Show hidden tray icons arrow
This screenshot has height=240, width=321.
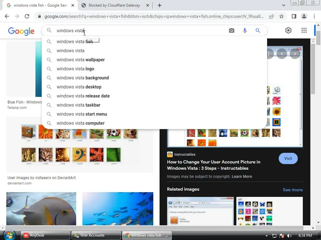point(266,236)
